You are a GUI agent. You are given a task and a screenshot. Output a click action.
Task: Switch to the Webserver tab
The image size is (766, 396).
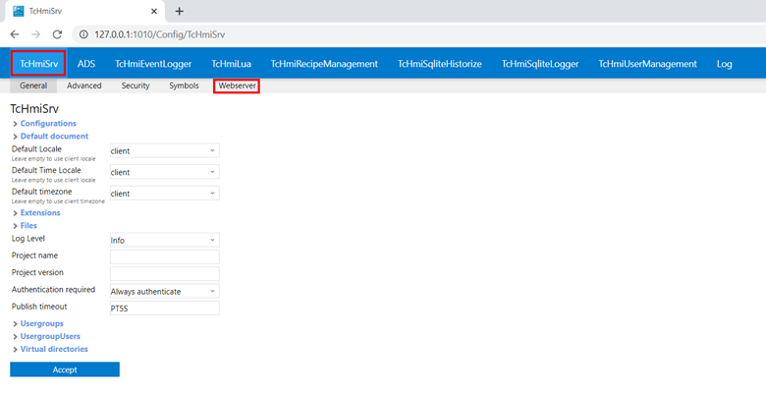pos(237,86)
